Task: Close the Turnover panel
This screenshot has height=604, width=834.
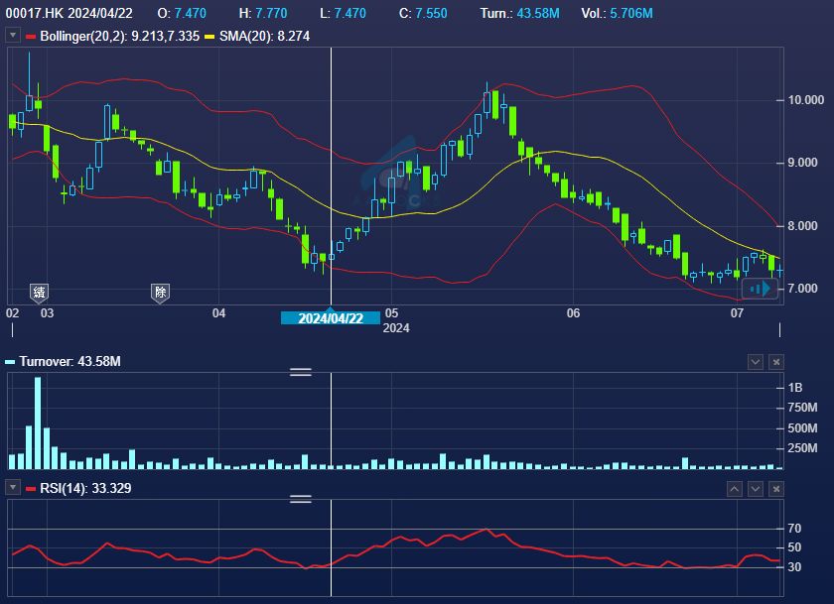Action: [x=776, y=362]
